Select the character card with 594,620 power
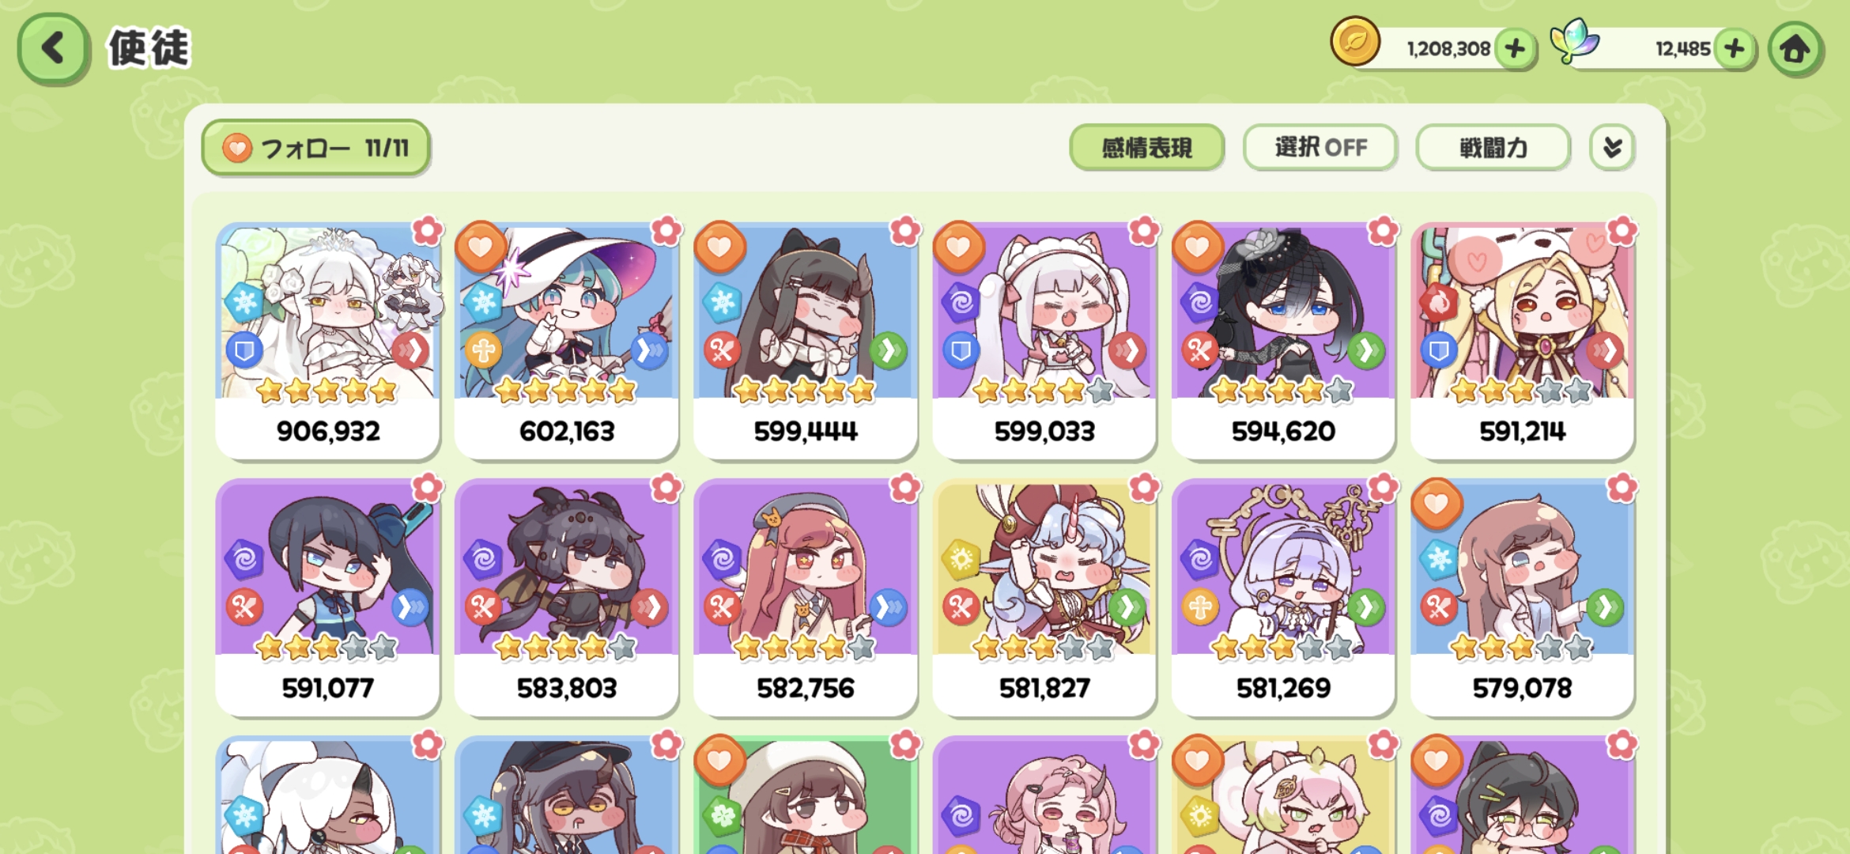The image size is (1850, 854). tap(1283, 342)
